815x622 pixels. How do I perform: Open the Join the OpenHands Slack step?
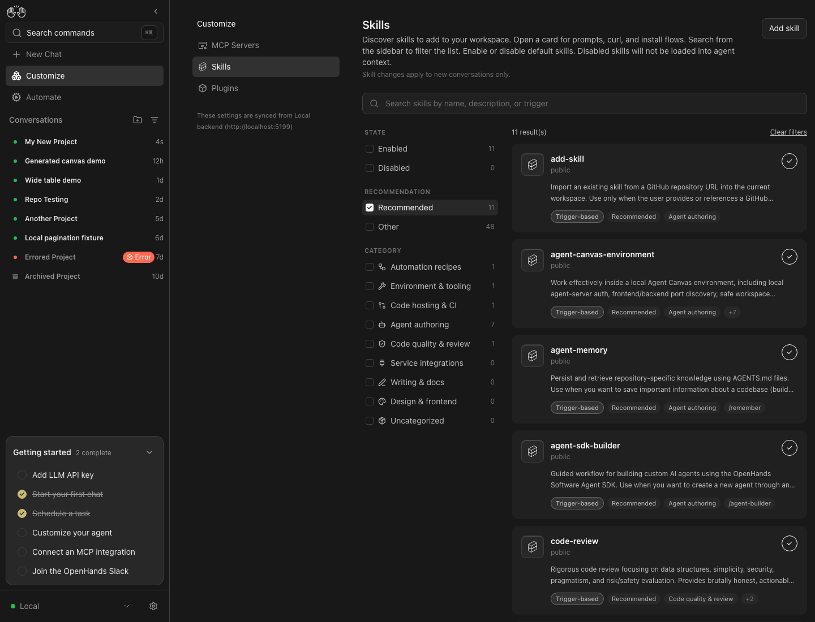click(84, 571)
